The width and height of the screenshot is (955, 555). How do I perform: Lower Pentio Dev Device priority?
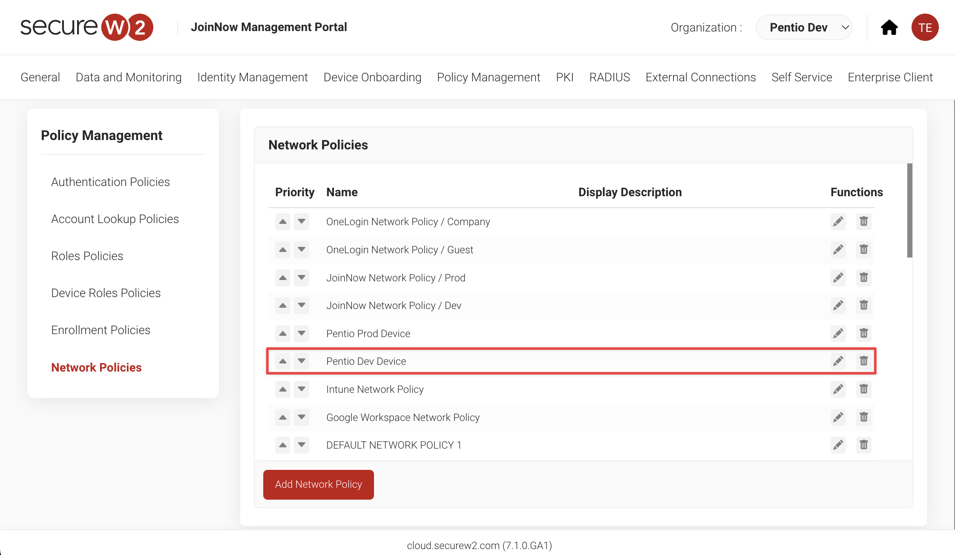click(302, 361)
